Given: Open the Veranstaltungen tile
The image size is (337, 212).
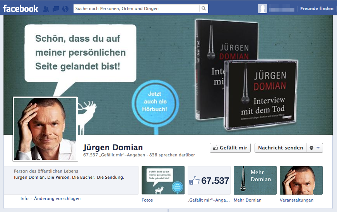Looking at the screenshot, I should tap(301, 180).
